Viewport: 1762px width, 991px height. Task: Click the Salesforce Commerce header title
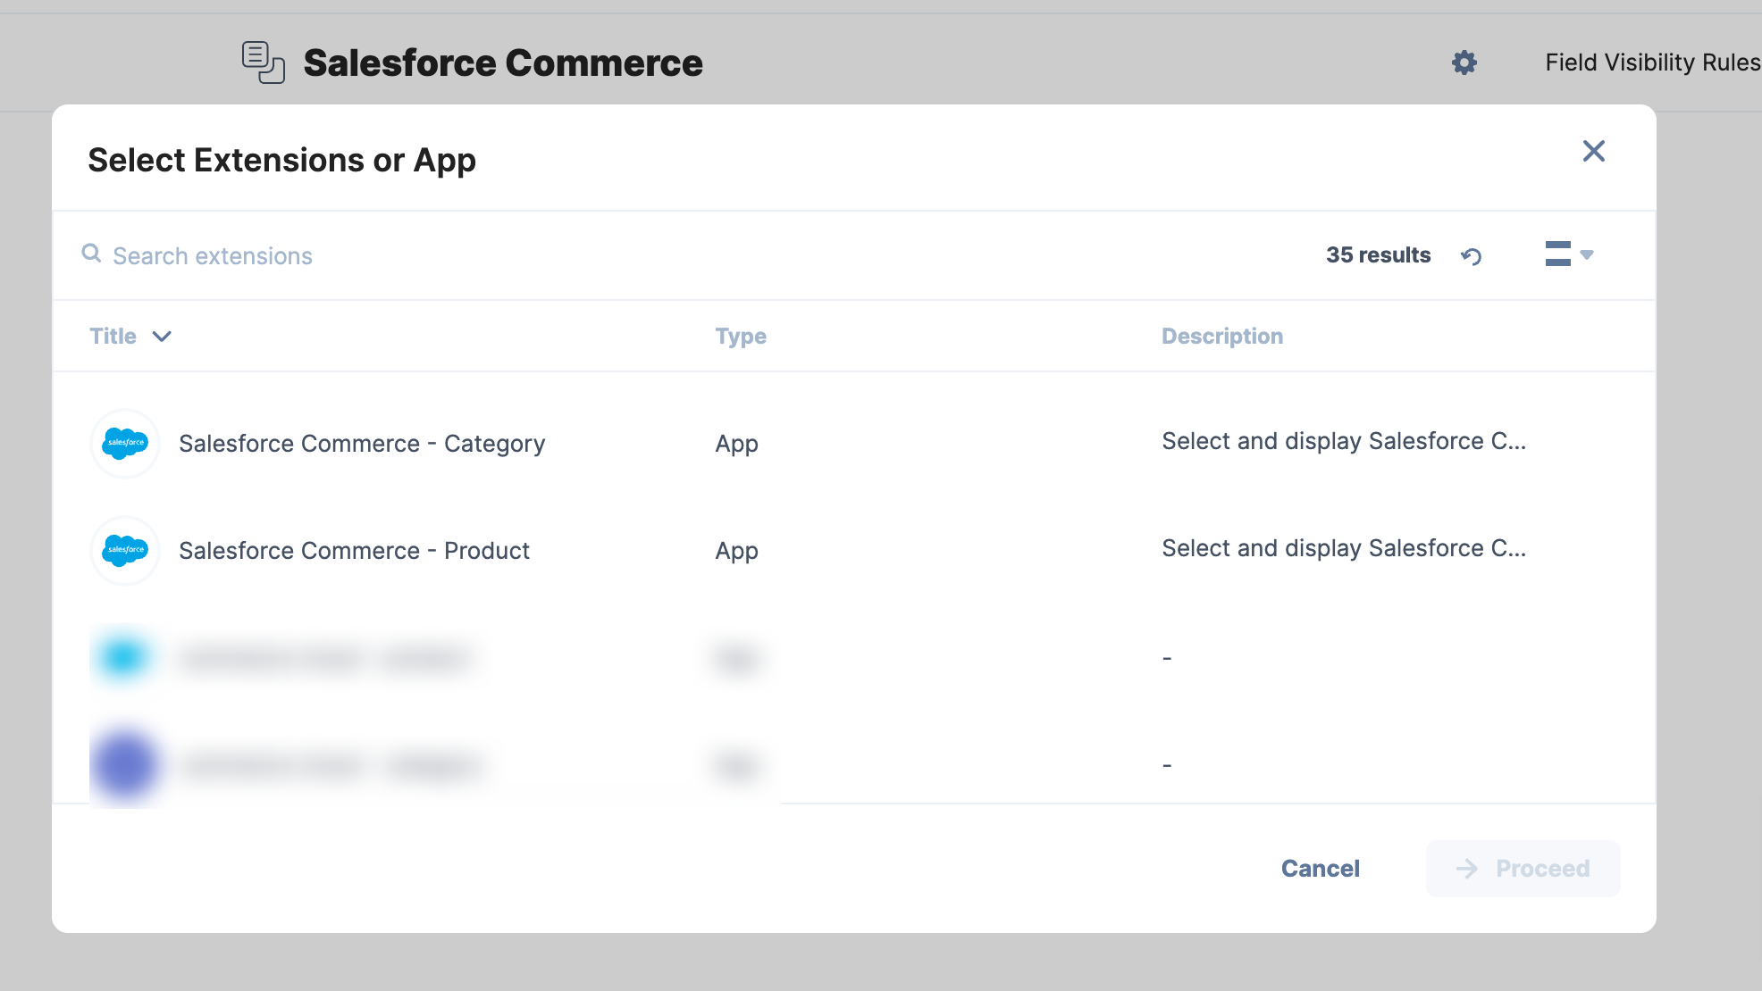(502, 62)
